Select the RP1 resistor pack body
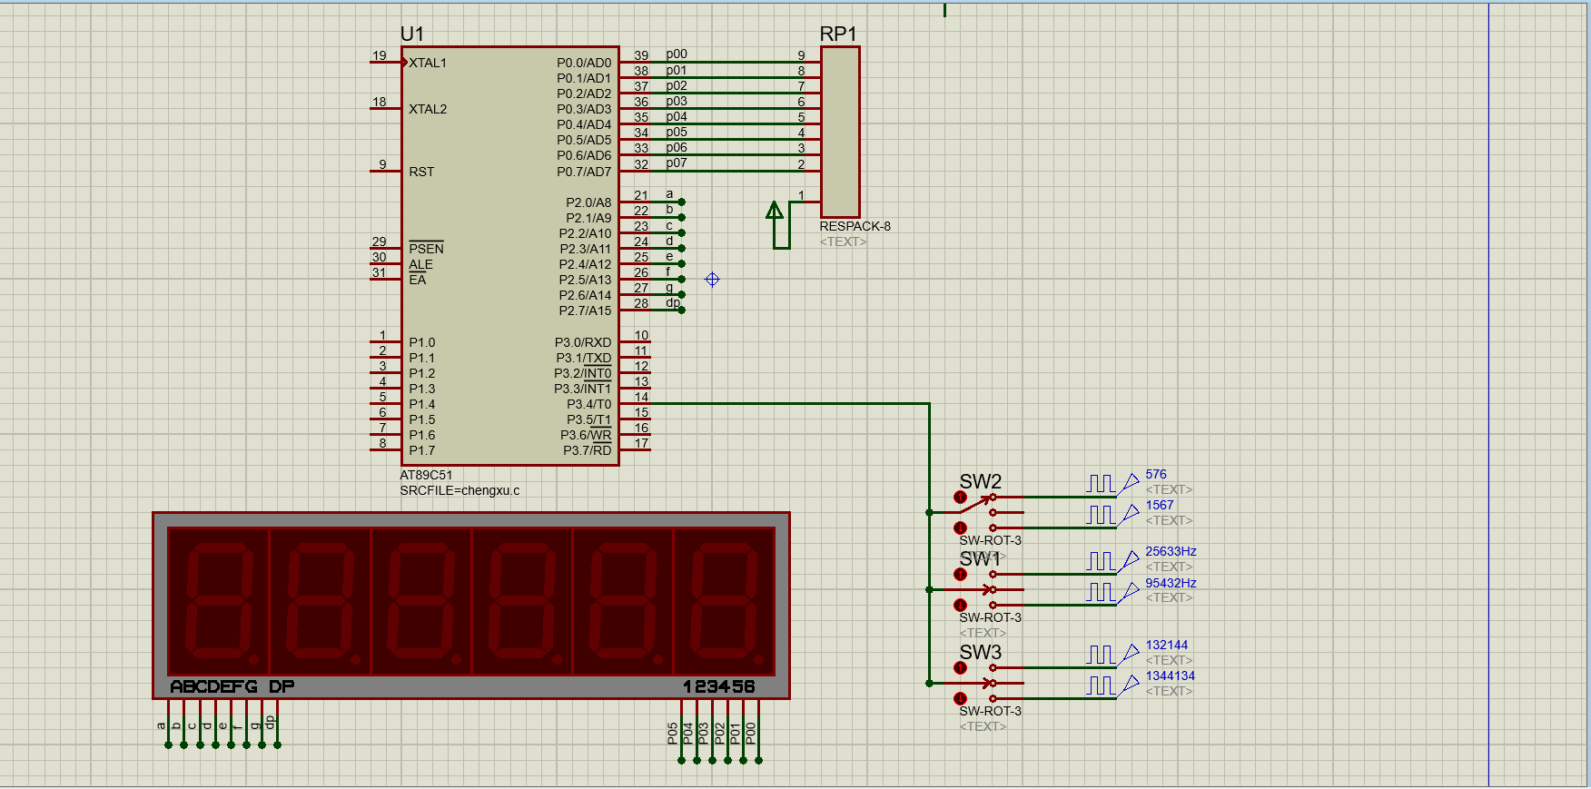Viewport: 1591px width, 789px height. pos(840,132)
